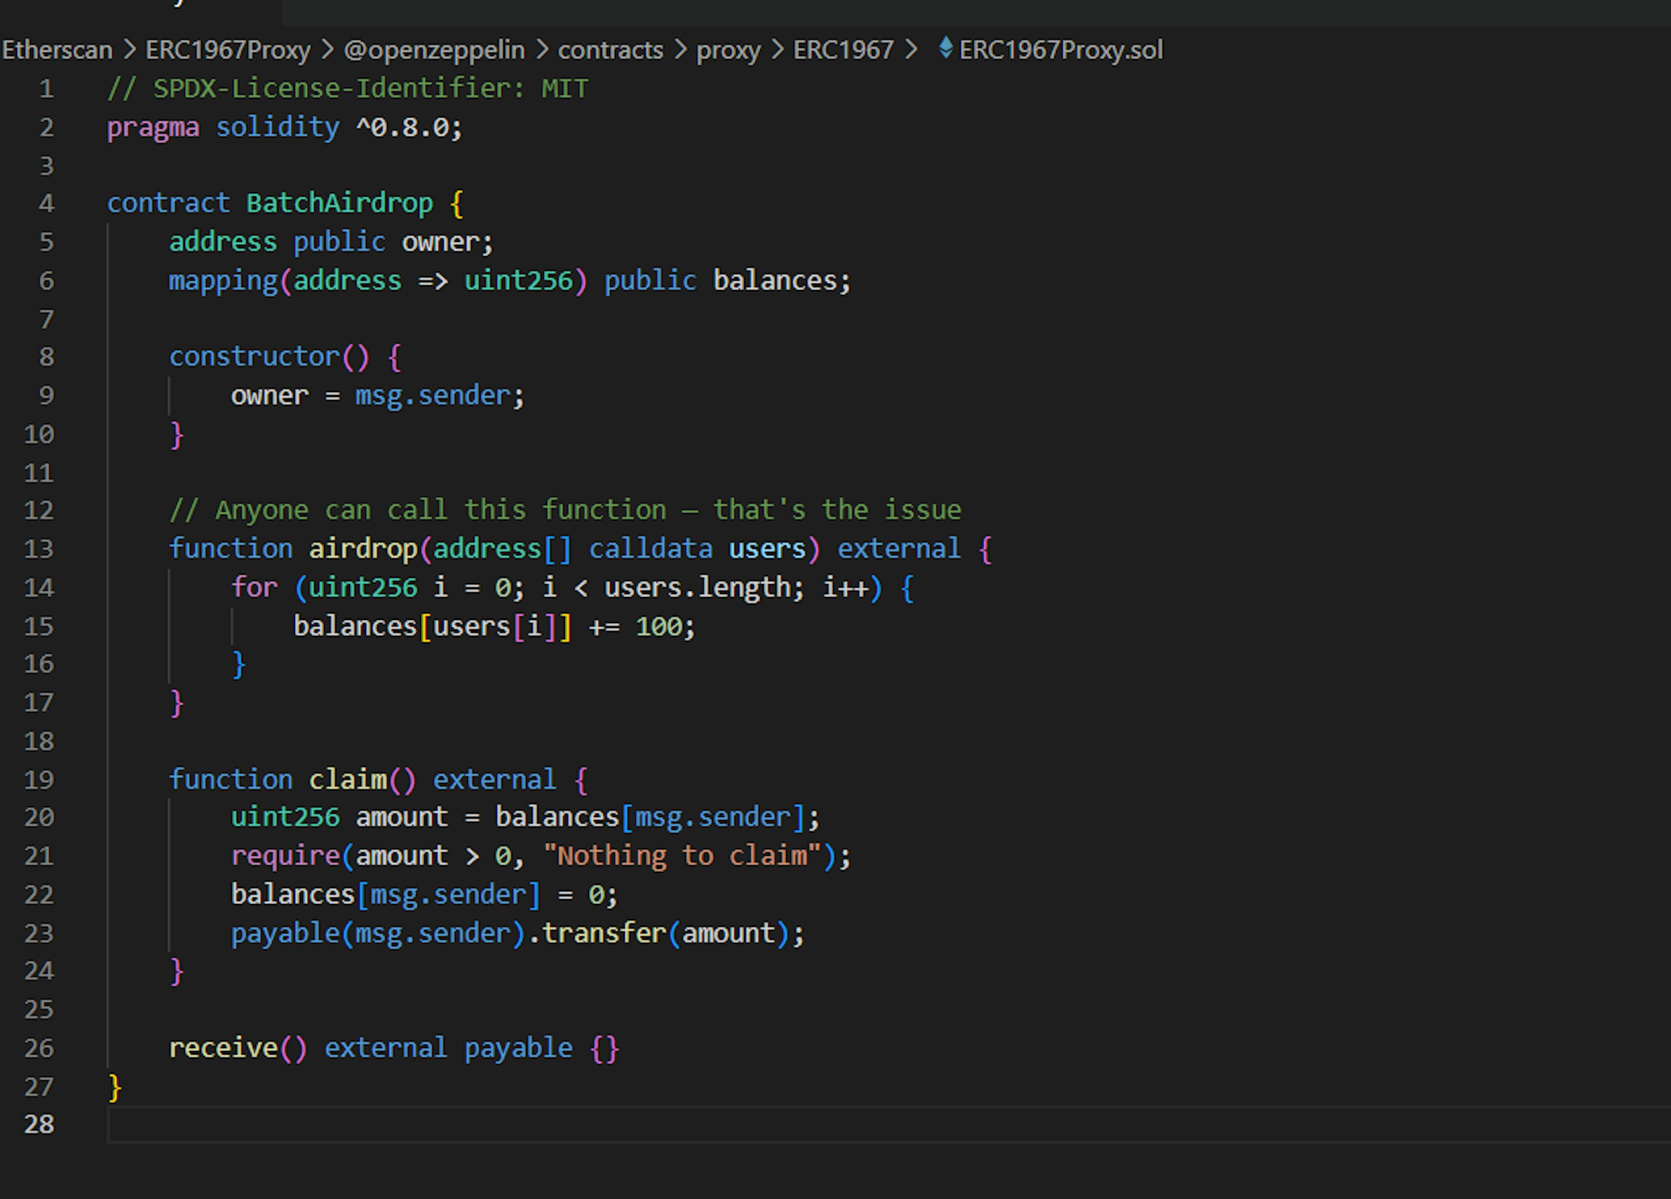This screenshot has height=1199, width=1671.
Task: Select the ERC1967 breadcrumb folder
Action: 843,50
